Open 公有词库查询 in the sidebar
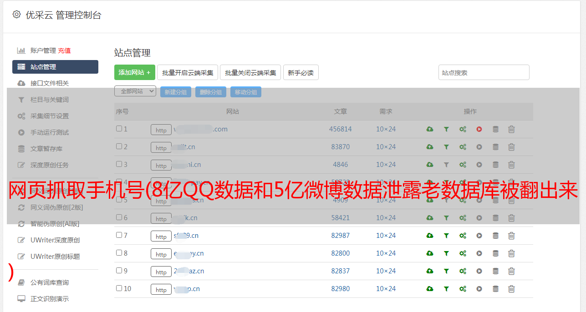586x312 pixels. tap(50, 282)
